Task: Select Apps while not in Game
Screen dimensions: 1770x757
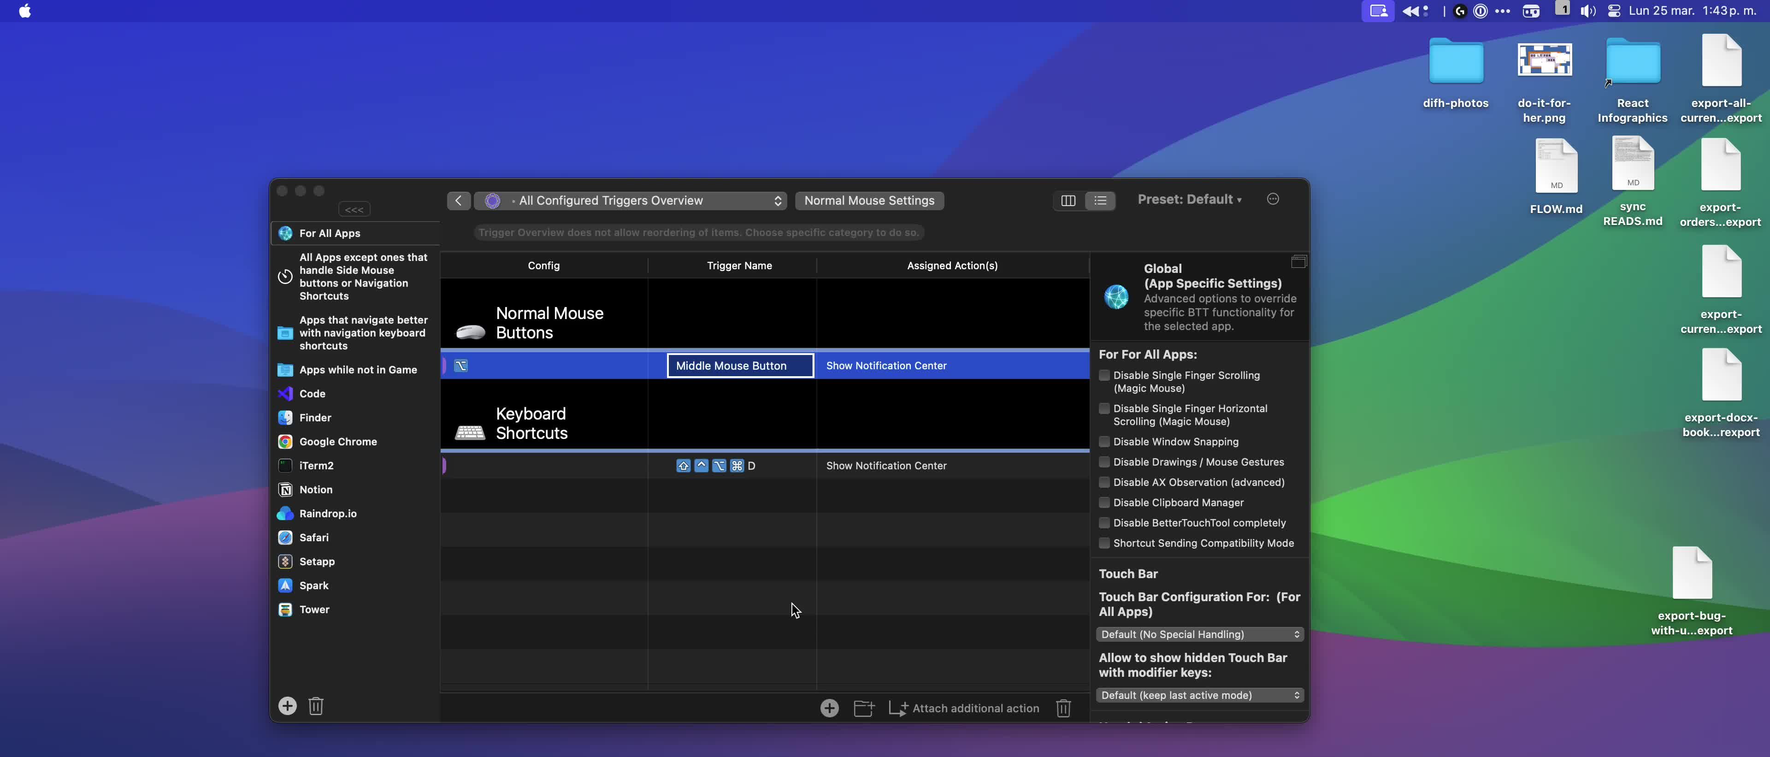Action: [355, 370]
